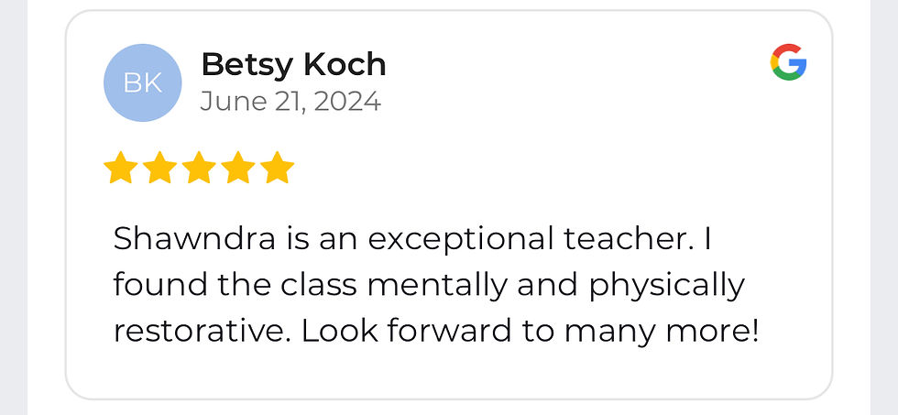Open Betsy Koch's reviewer name
898x415 pixels.
click(x=293, y=64)
